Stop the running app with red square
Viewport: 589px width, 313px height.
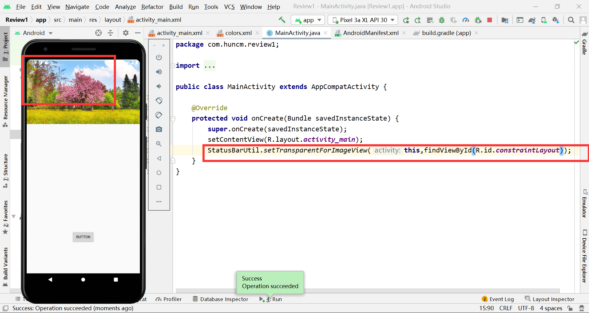tap(490, 20)
